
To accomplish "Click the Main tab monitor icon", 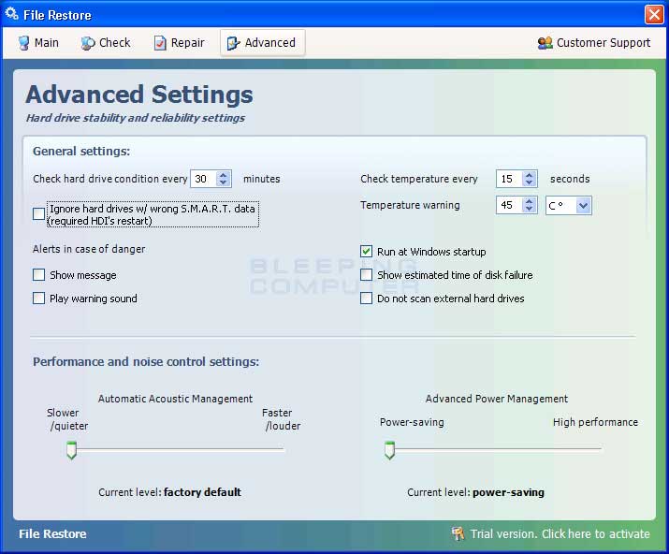I will [x=23, y=43].
